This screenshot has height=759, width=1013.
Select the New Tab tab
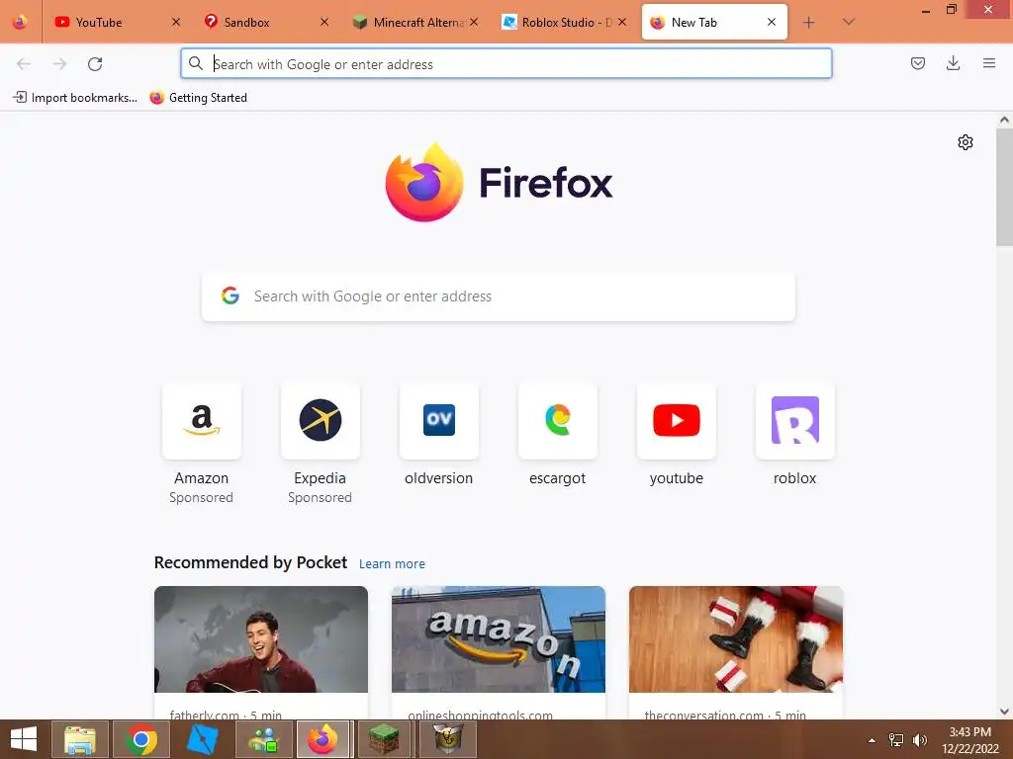[714, 22]
